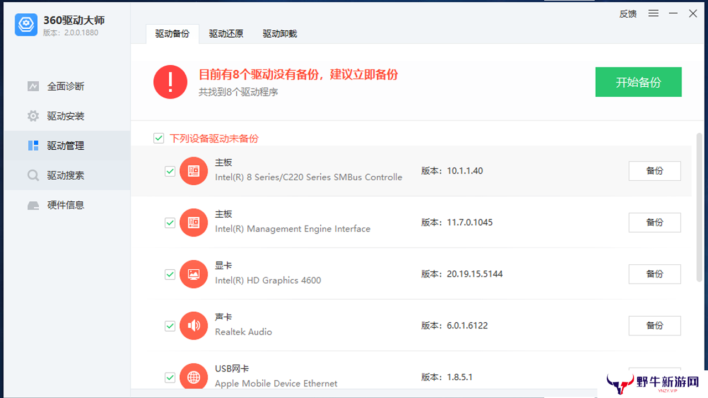Viewport: 708px width, 398px height.
Task: Click the version text 11.7.0.1045
Action: coord(470,222)
